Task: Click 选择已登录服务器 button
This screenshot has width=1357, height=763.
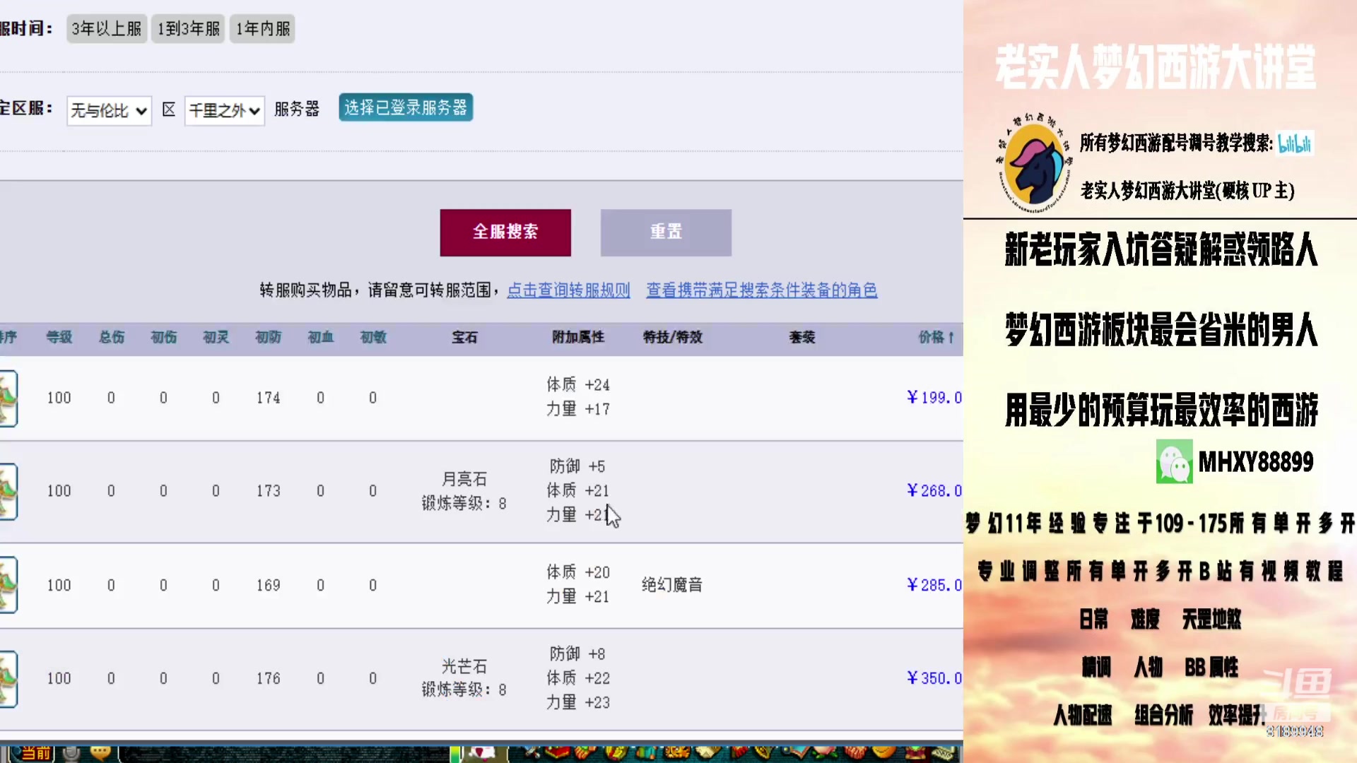Action: click(406, 107)
